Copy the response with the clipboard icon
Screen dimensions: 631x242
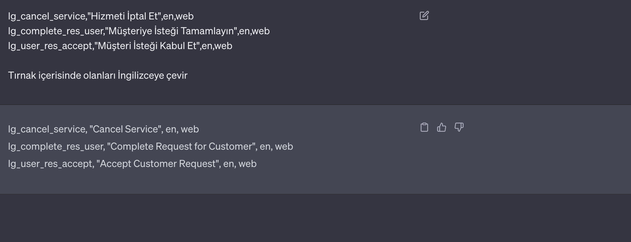point(424,127)
